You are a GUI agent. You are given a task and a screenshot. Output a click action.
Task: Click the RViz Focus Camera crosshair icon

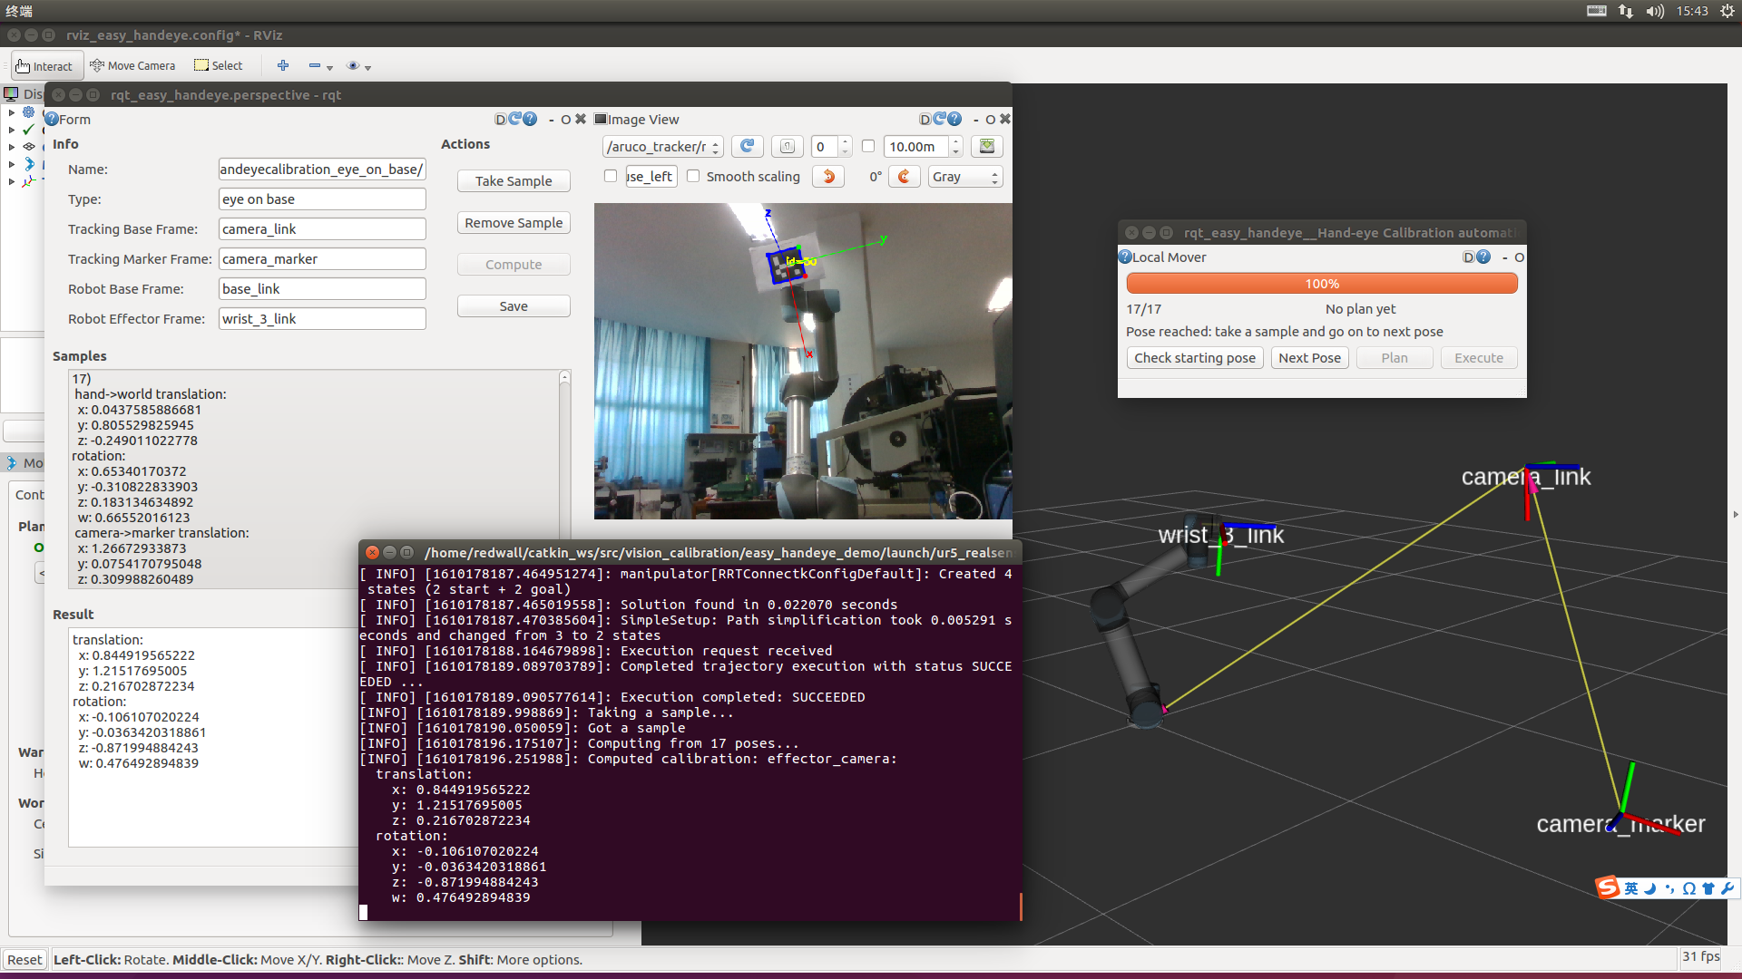tap(283, 65)
